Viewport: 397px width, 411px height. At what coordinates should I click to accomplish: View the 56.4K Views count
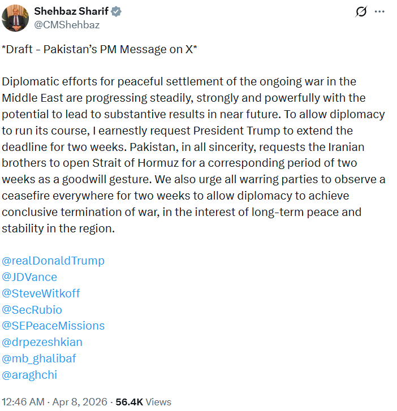pyautogui.click(x=143, y=402)
